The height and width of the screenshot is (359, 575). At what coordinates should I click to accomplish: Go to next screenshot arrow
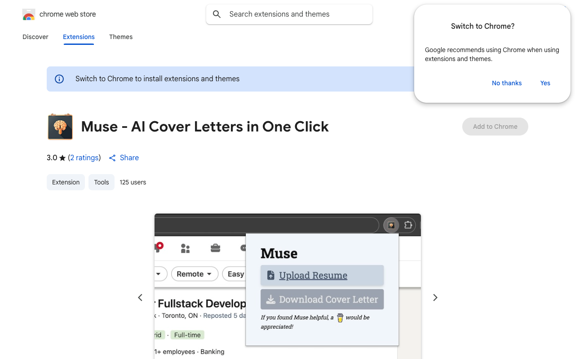point(435,298)
